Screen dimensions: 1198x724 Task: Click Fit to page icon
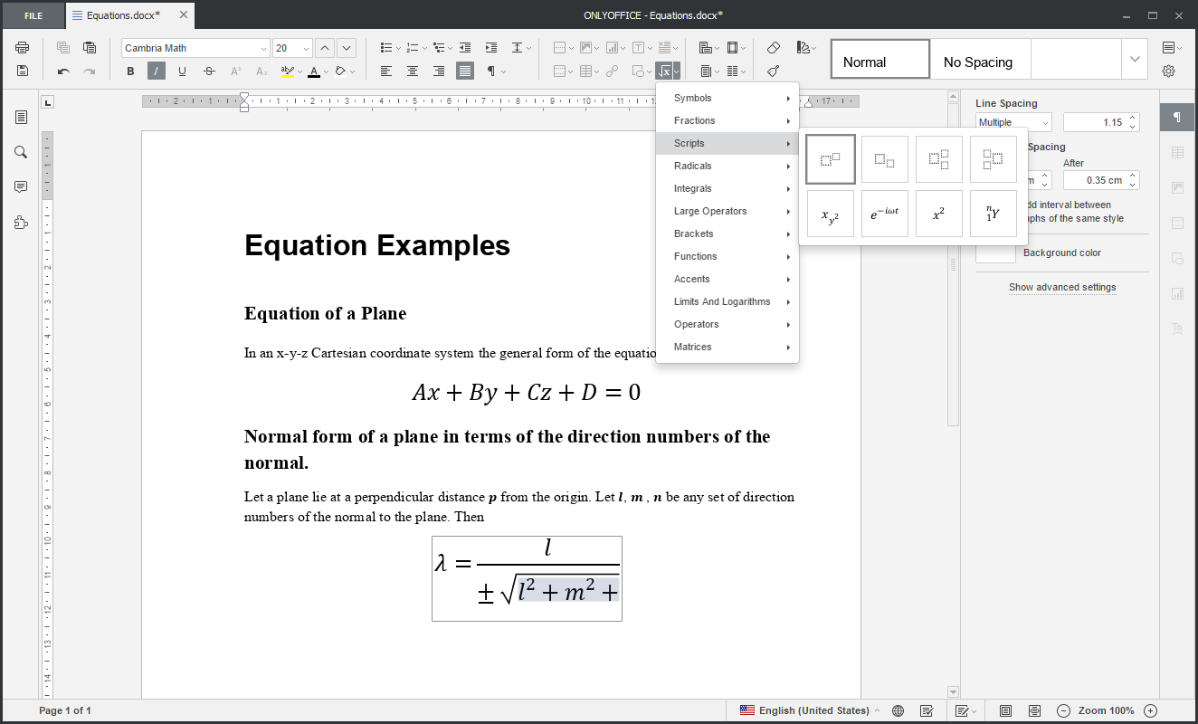[x=1005, y=710]
